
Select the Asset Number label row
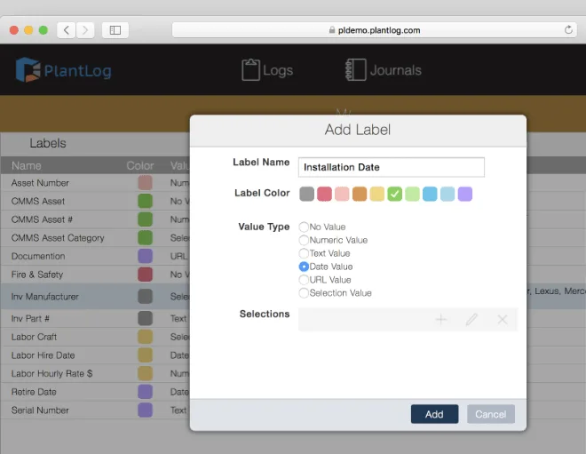click(95, 183)
